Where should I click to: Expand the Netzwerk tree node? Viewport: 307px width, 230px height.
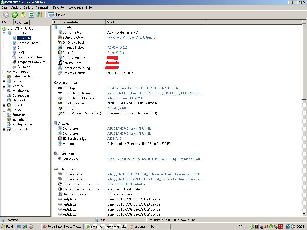[4, 101]
